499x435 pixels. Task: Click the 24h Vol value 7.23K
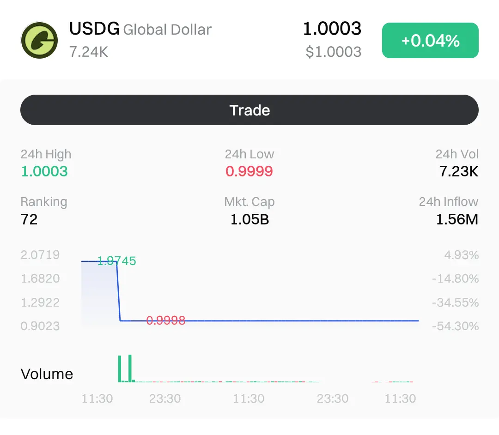458,171
